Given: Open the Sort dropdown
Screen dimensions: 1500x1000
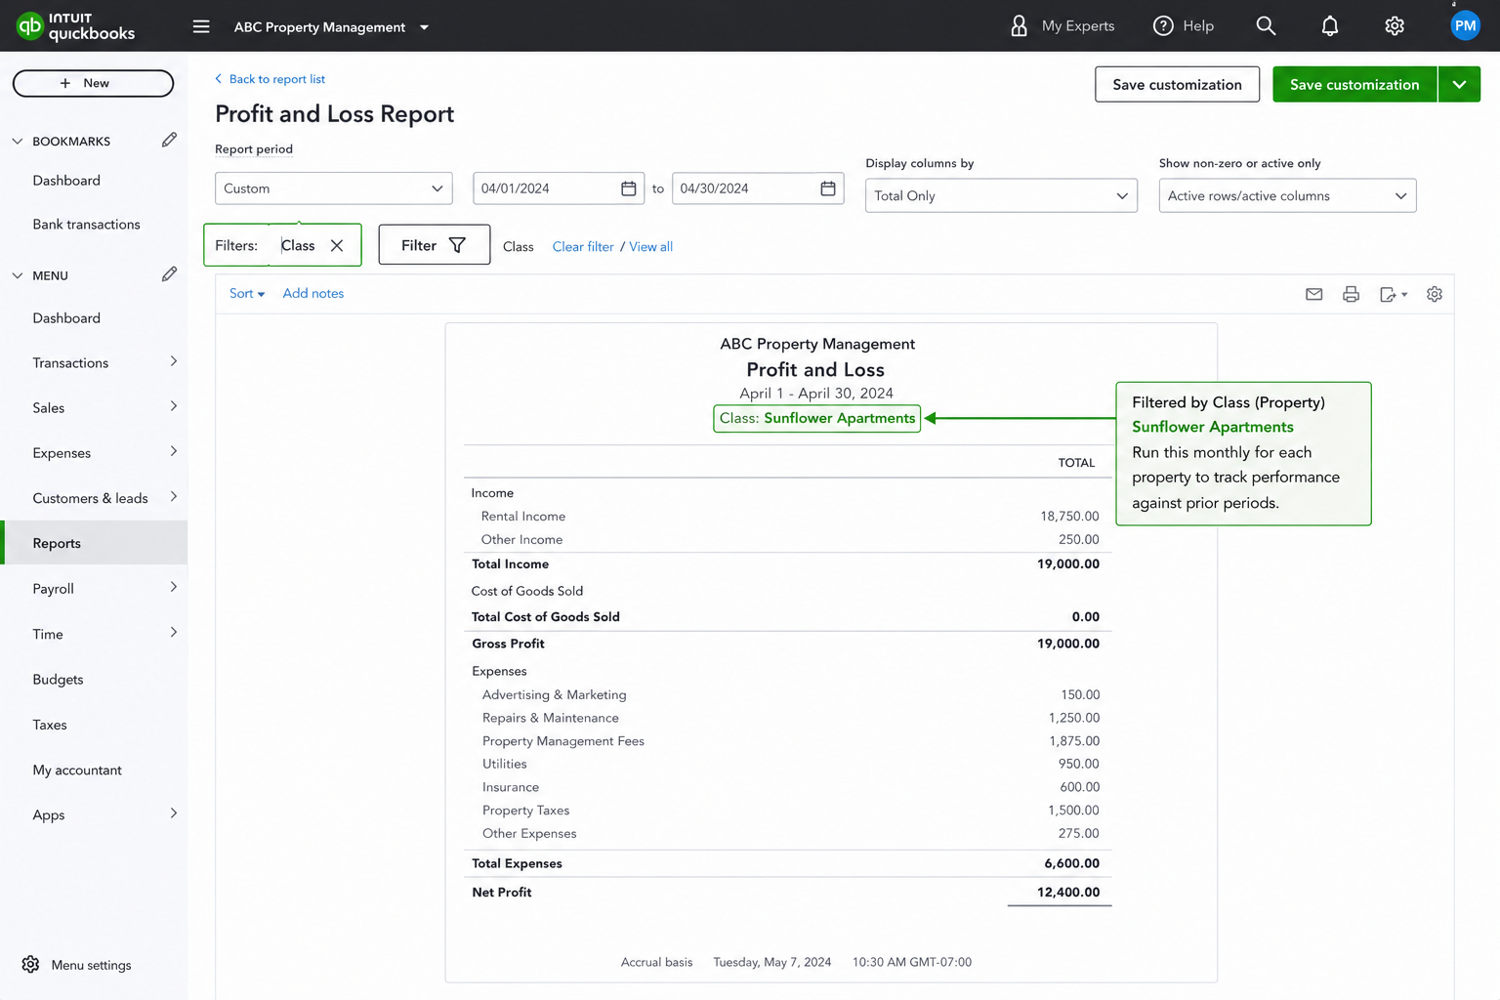Looking at the screenshot, I should pyautogui.click(x=247, y=293).
